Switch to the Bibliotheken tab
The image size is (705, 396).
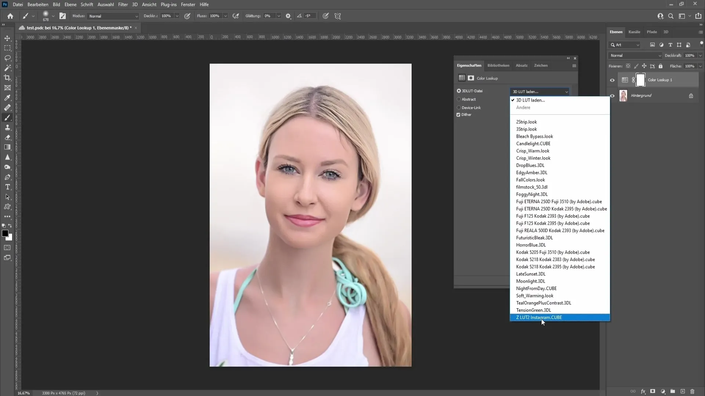click(498, 65)
